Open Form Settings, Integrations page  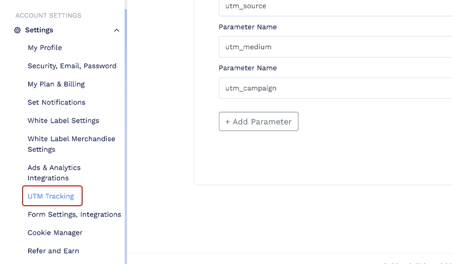click(x=74, y=215)
